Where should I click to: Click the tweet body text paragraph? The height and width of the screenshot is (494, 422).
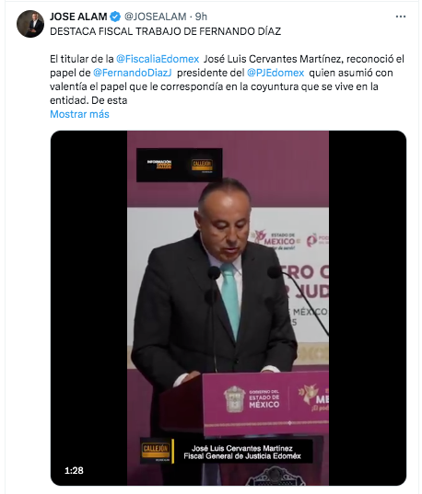(227, 80)
